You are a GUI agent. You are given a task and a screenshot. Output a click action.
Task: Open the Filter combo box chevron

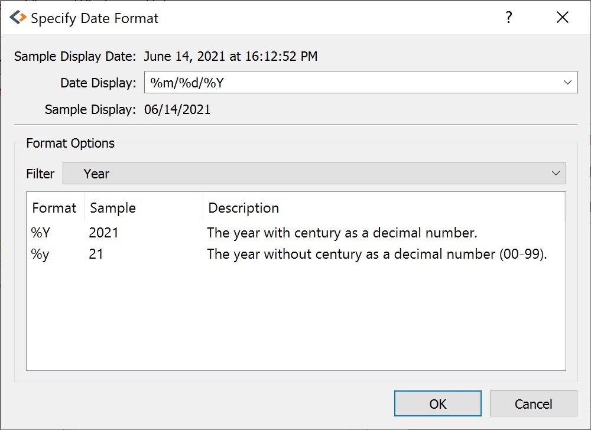[x=555, y=173]
